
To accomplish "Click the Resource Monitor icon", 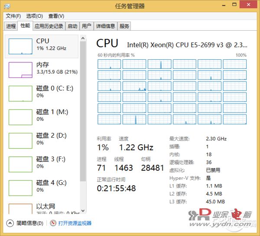I will click(x=53, y=223).
